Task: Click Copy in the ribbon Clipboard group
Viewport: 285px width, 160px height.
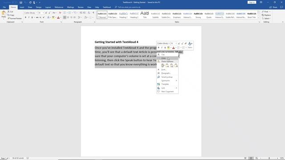Action: [11, 15]
